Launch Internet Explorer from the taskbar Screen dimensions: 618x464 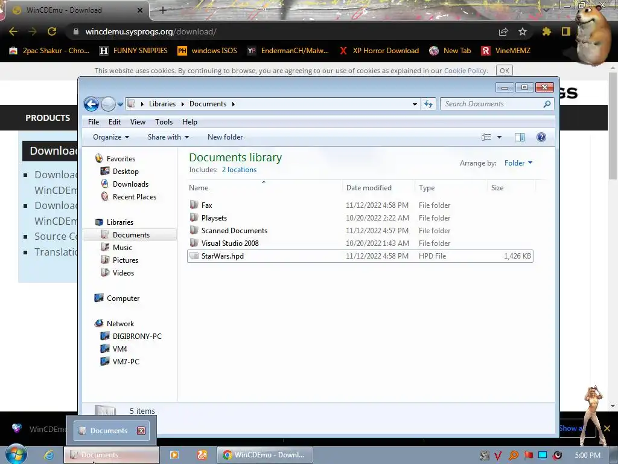click(x=48, y=455)
